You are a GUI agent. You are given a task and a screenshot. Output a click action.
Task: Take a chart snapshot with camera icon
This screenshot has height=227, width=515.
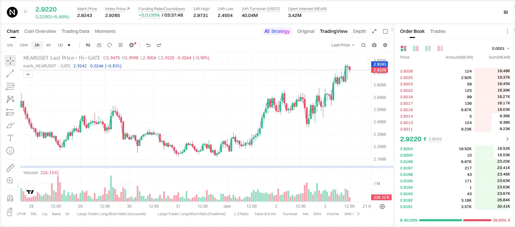[374, 45]
